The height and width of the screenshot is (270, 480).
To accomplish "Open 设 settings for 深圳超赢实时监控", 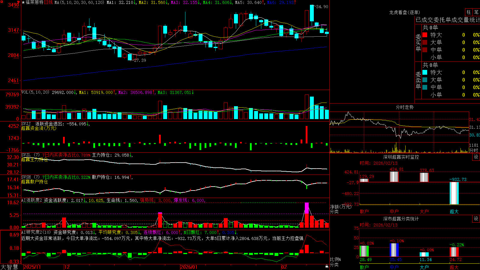I will pos(476,157).
